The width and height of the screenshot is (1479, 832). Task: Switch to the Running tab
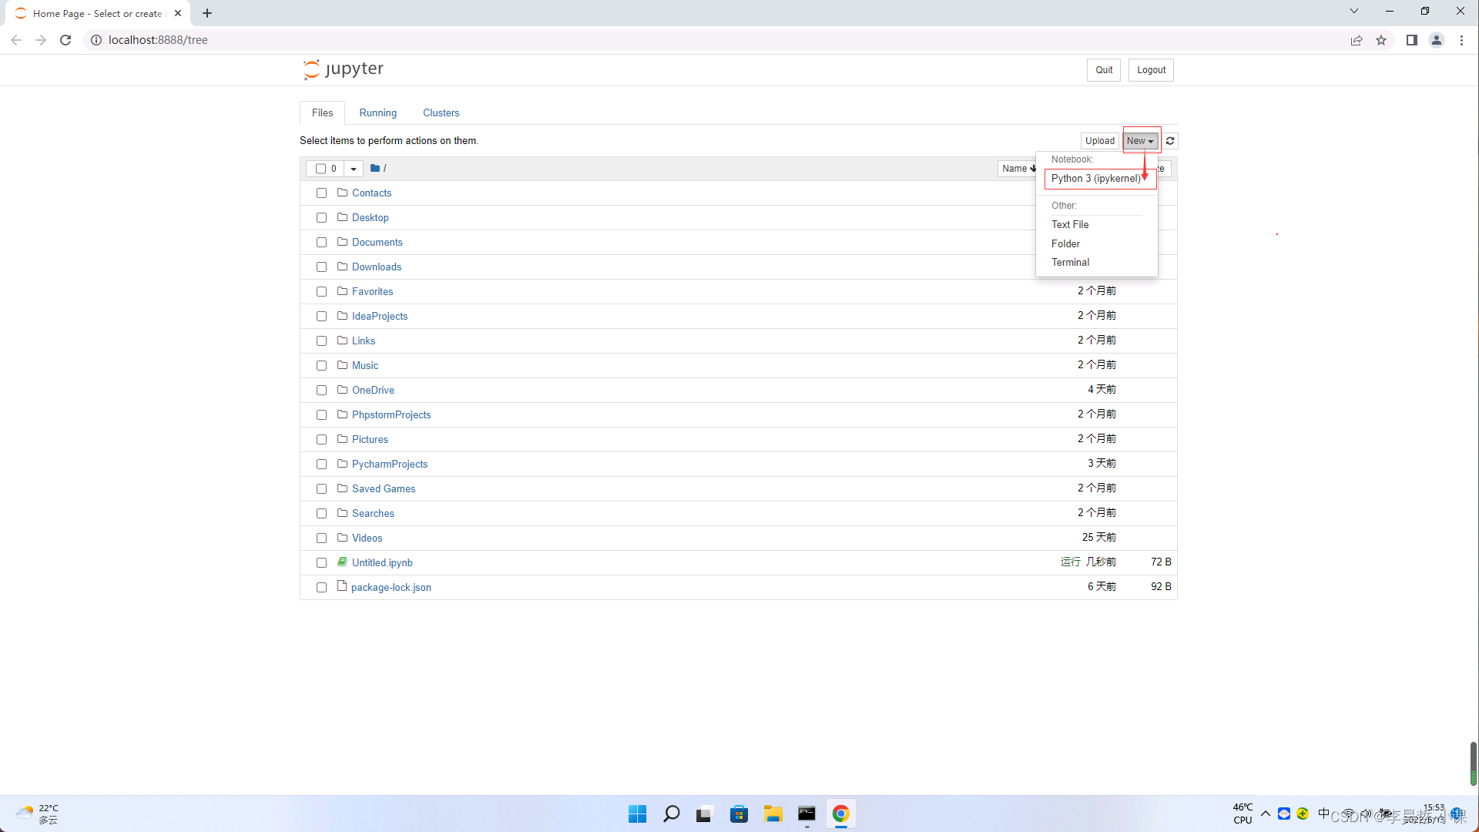[x=377, y=113]
